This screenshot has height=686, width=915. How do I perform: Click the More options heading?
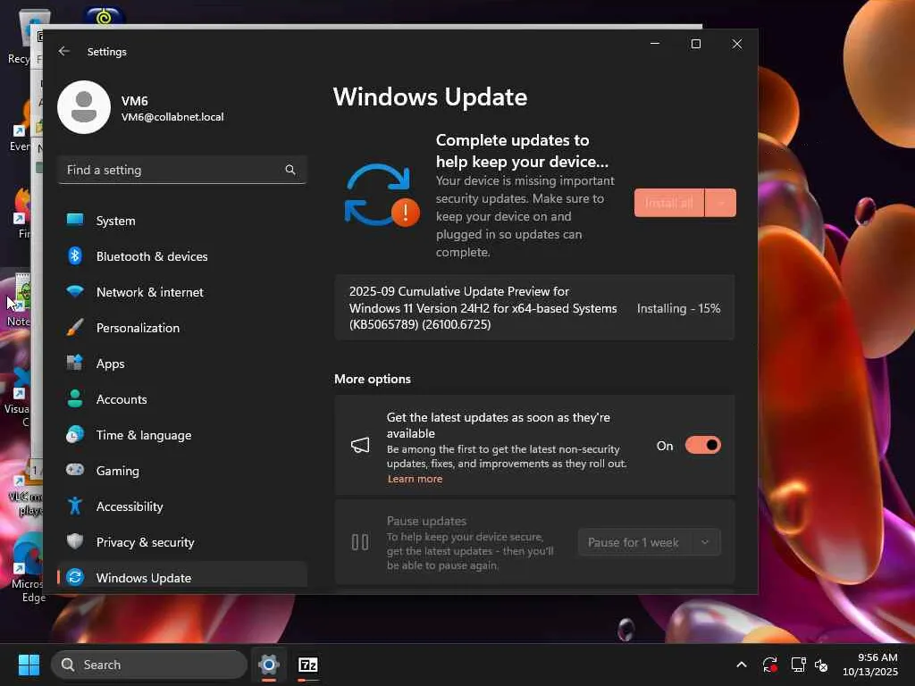[x=373, y=379]
